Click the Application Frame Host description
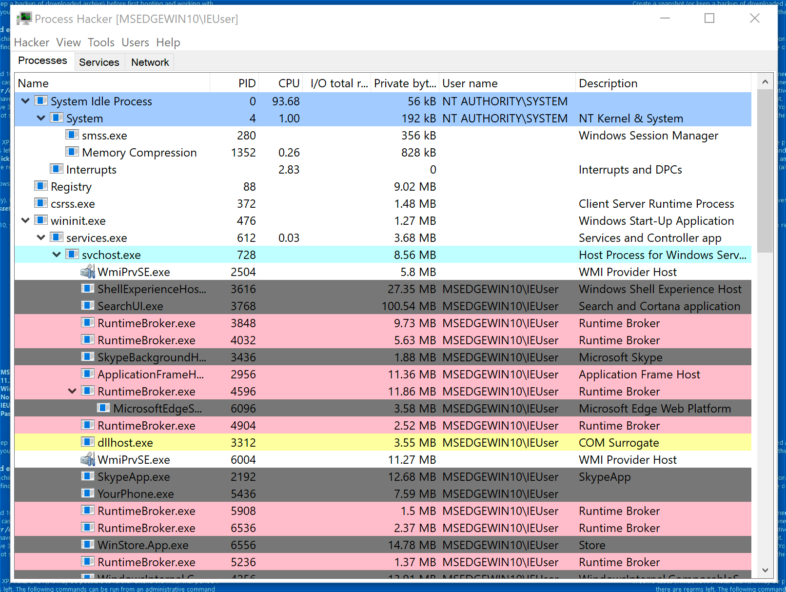The height and width of the screenshot is (592, 786). pos(639,375)
